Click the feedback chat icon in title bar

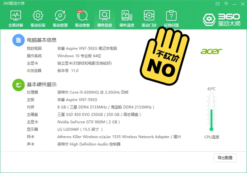point(217,4)
